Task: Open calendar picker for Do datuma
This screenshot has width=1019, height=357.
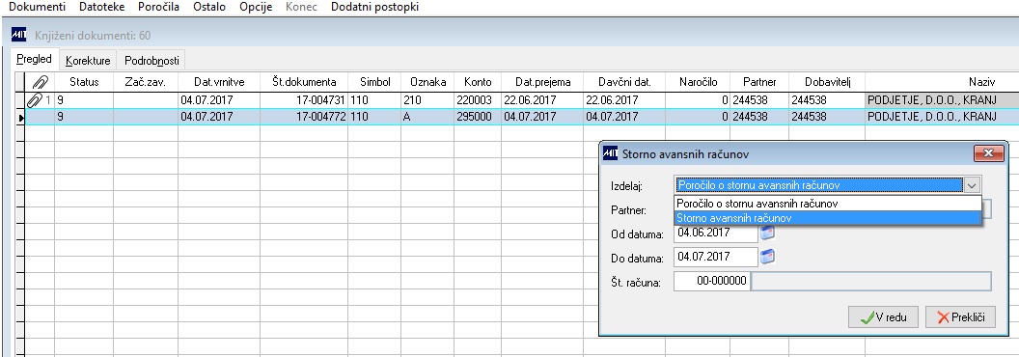Action: 767,257
